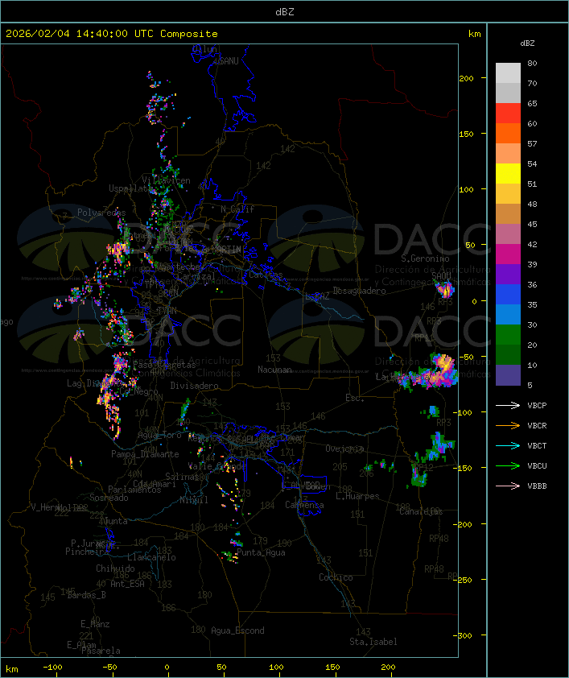This screenshot has width=569, height=678.
Task: Click the Punta_Agua place label
Action: pos(261,552)
